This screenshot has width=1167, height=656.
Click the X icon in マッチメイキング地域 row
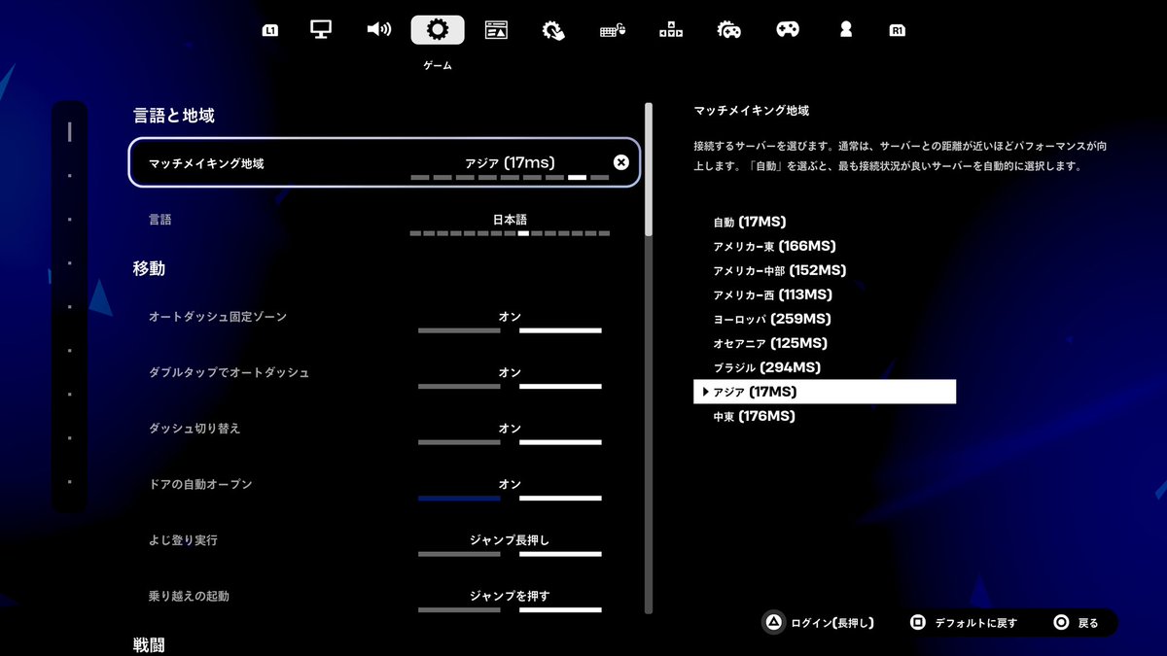click(621, 162)
